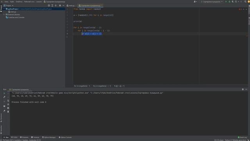Image resolution: width=250 pixels, height=141 pixels.
Task: Click the inner 'for j in range' line
Action: (94, 31)
